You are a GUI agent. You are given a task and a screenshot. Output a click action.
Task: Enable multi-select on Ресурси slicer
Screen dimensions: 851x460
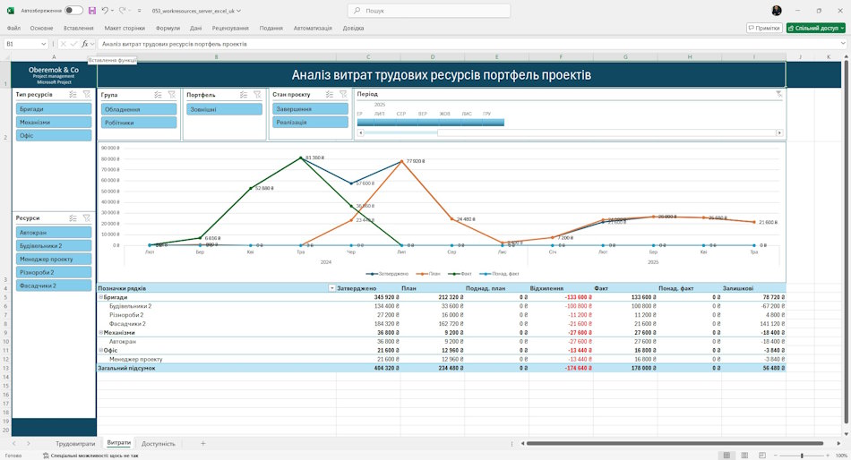(73, 218)
